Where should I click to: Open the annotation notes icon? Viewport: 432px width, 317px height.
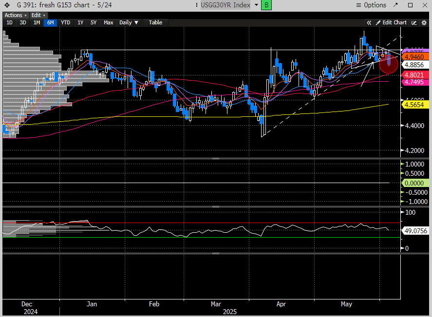point(414,22)
